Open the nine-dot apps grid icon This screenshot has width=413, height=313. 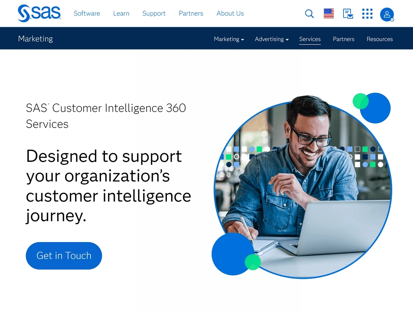367,14
